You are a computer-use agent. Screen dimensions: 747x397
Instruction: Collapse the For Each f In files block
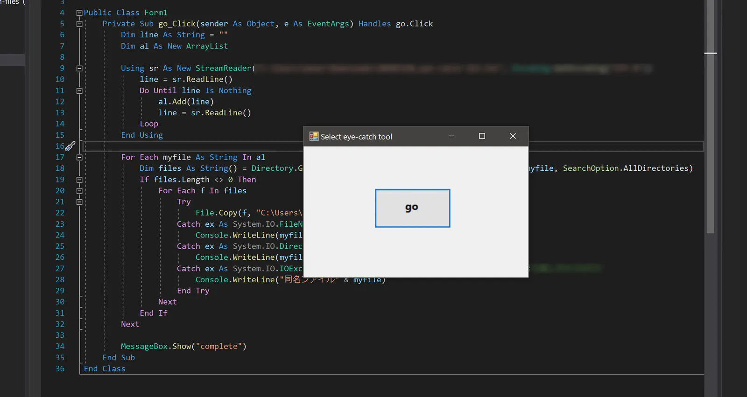[79, 191]
